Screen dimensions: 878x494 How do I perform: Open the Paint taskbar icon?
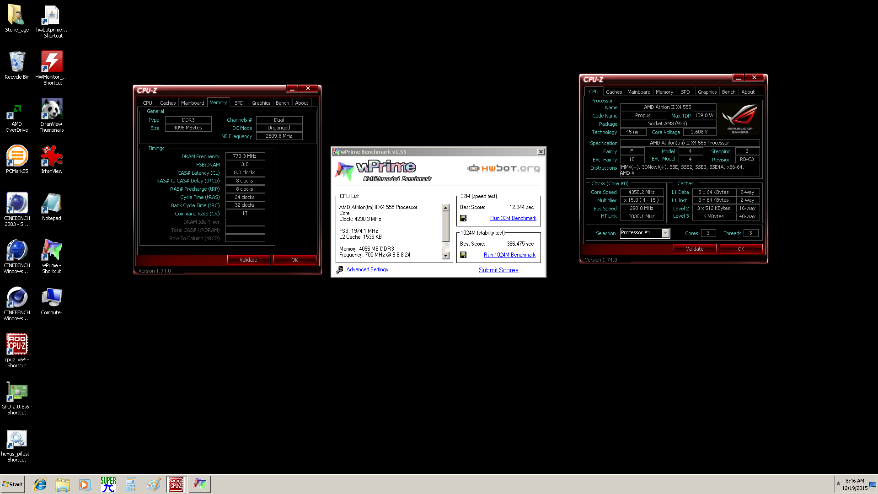154,484
